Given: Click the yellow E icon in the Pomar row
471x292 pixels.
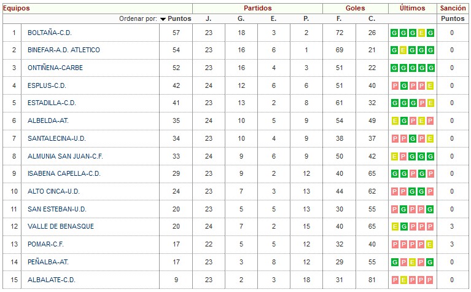Looking at the screenshot, I should click(x=430, y=244).
